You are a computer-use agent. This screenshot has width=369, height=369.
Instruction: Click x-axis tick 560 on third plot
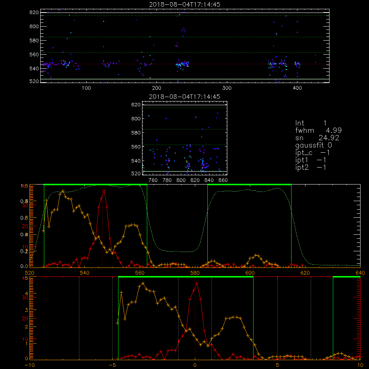(x=140, y=273)
